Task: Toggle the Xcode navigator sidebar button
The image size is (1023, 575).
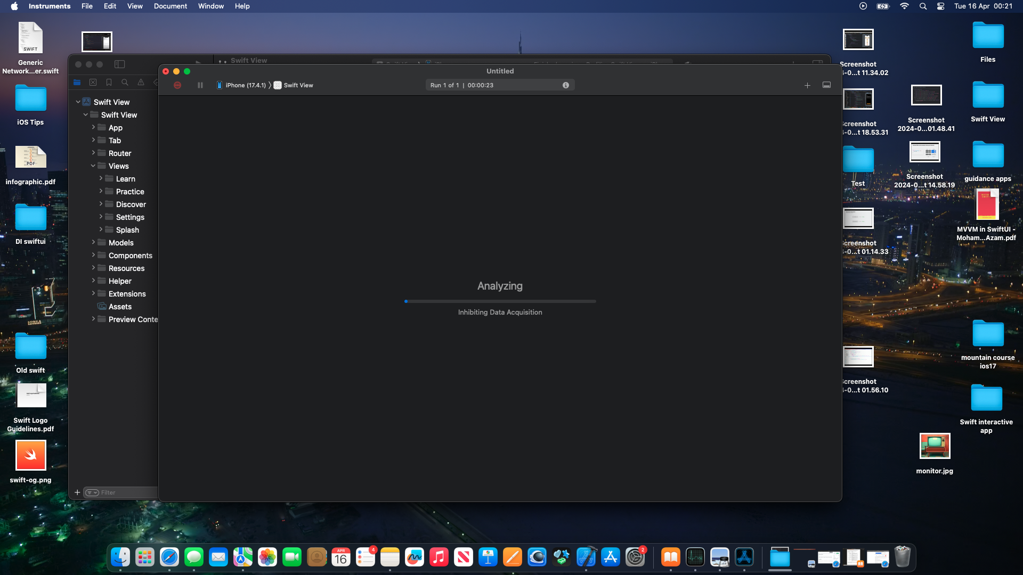Action: [119, 64]
